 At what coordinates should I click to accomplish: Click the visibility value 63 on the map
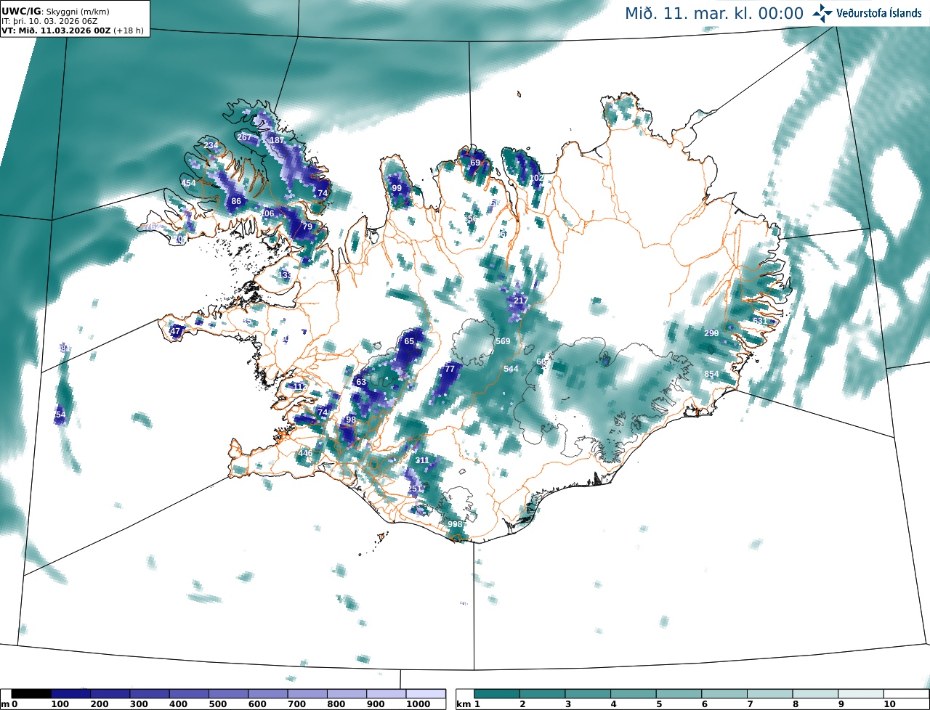[361, 382]
